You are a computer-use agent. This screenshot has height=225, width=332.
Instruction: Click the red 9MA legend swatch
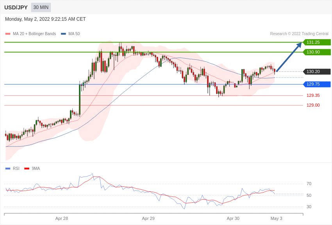[x=27, y=169]
